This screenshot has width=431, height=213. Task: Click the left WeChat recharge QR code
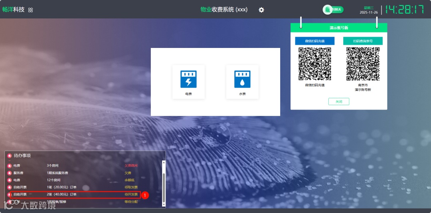click(x=315, y=64)
